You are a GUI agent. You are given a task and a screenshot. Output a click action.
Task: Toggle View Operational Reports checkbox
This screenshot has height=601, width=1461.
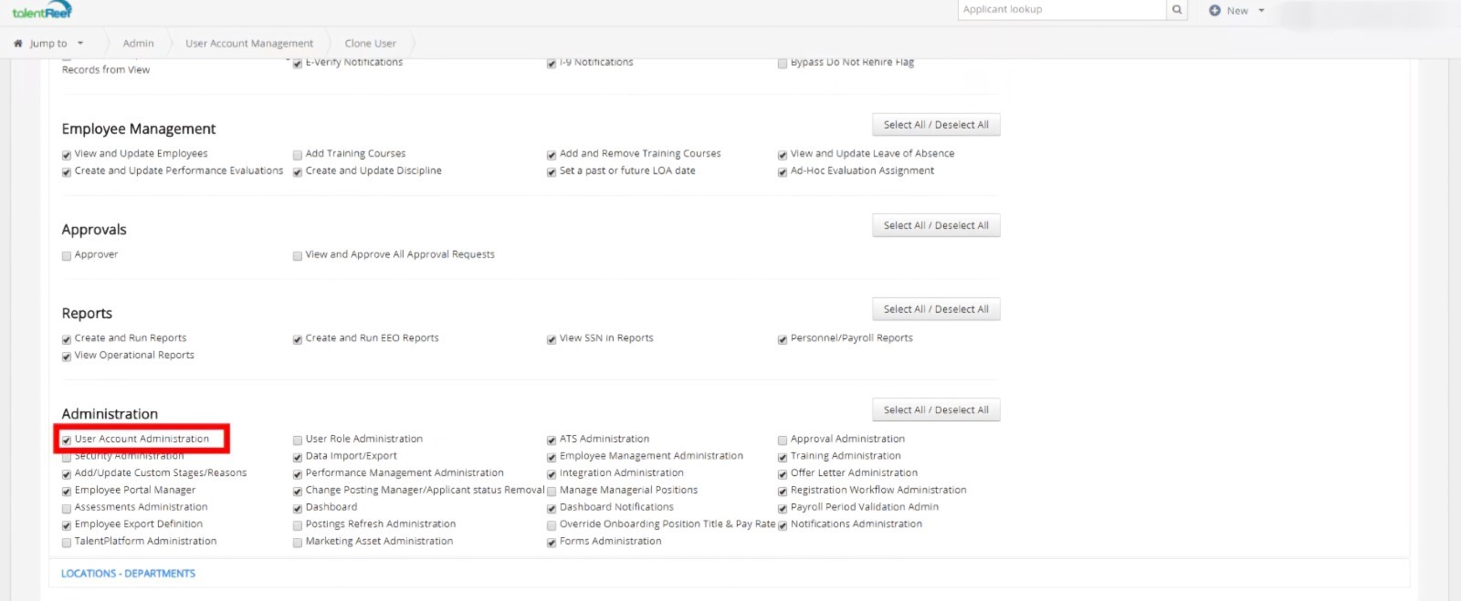(x=67, y=357)
